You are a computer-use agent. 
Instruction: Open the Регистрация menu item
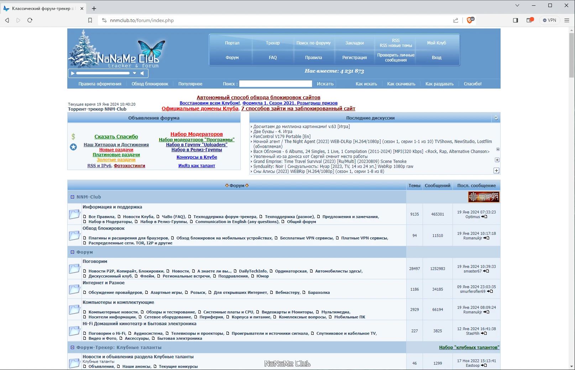tap(354, 58)
